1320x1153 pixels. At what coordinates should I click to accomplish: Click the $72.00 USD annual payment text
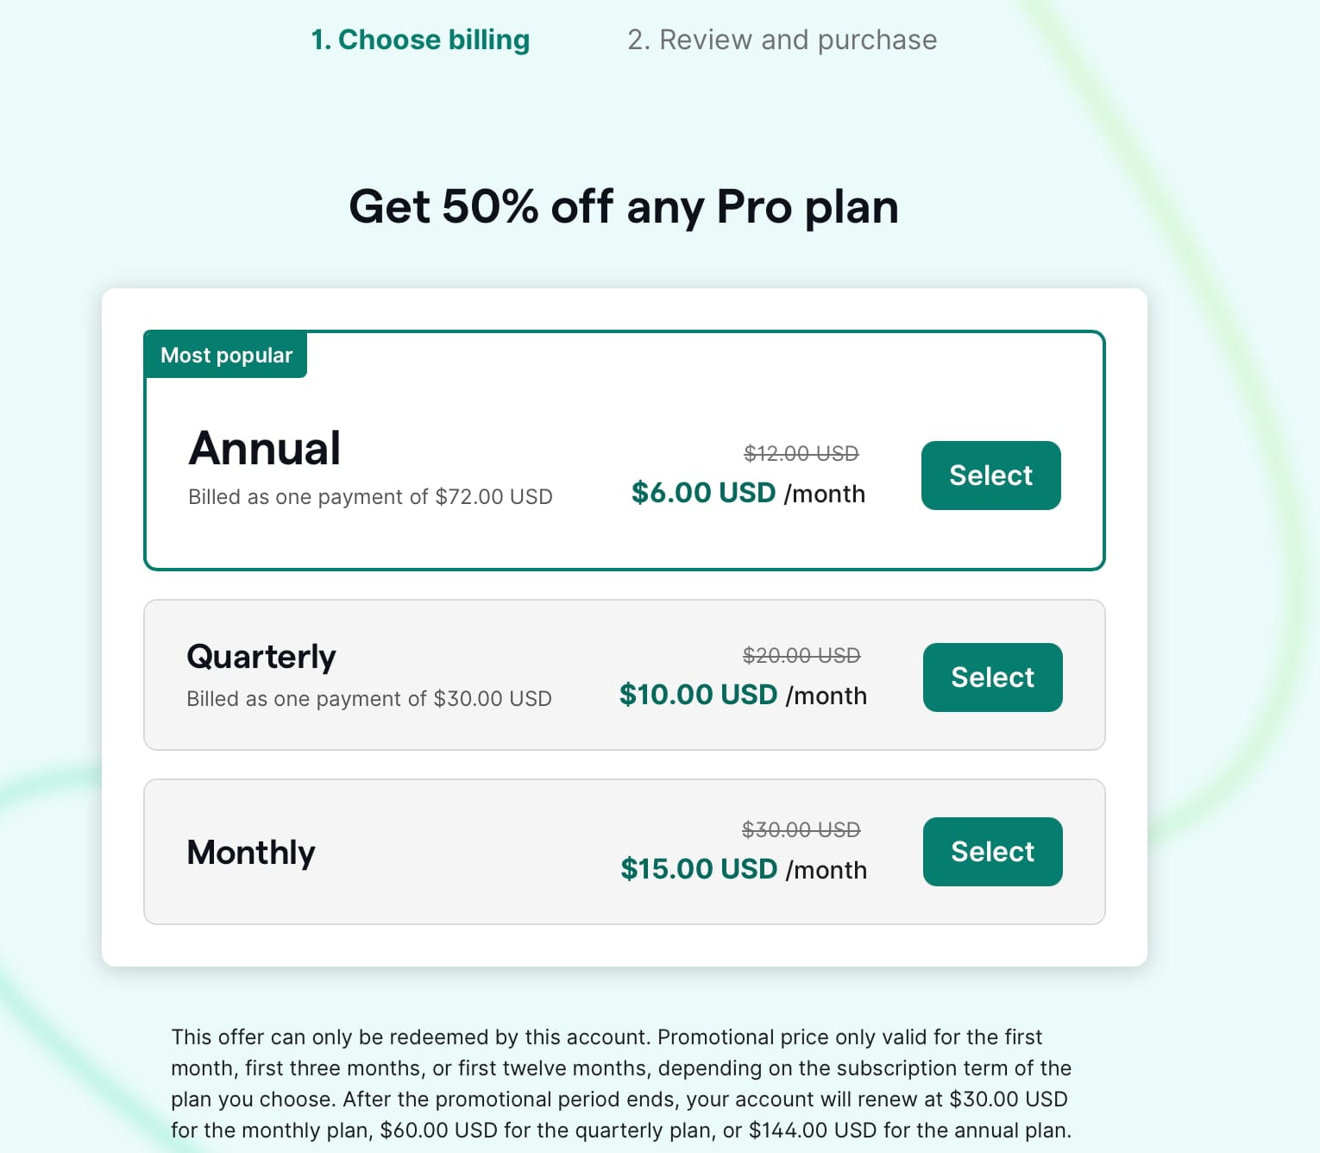click(x=370, y=496)
